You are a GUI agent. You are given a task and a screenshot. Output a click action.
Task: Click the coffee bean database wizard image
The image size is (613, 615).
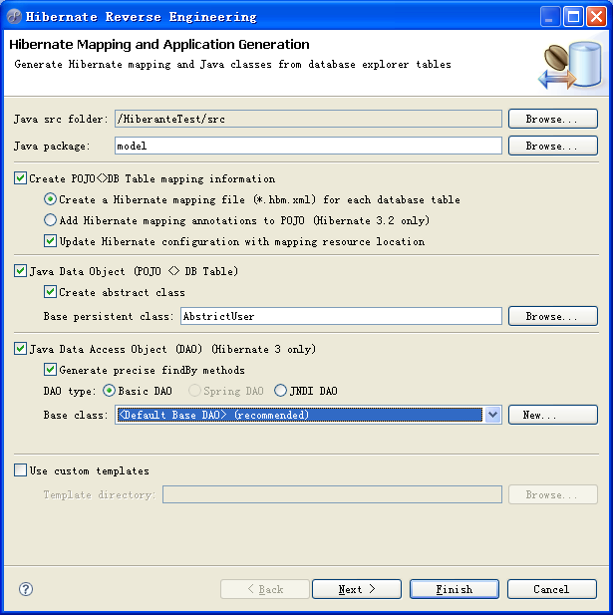tap(571, 66)
